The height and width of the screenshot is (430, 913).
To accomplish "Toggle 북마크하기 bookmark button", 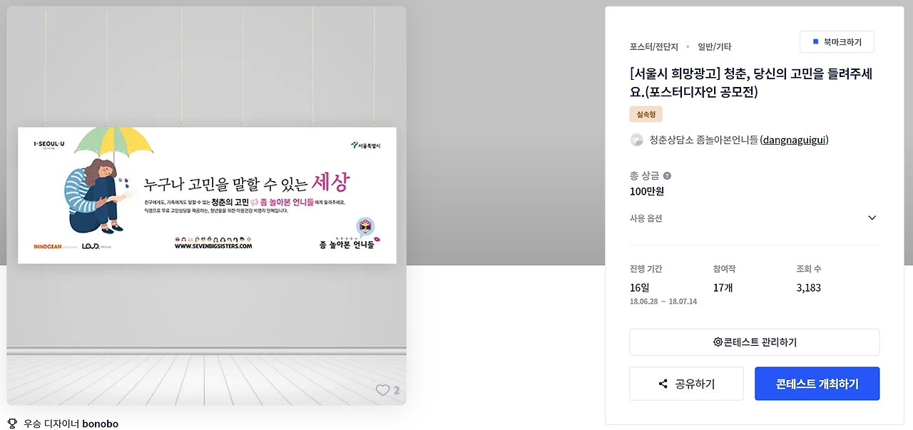I will [x=837, y=42].
